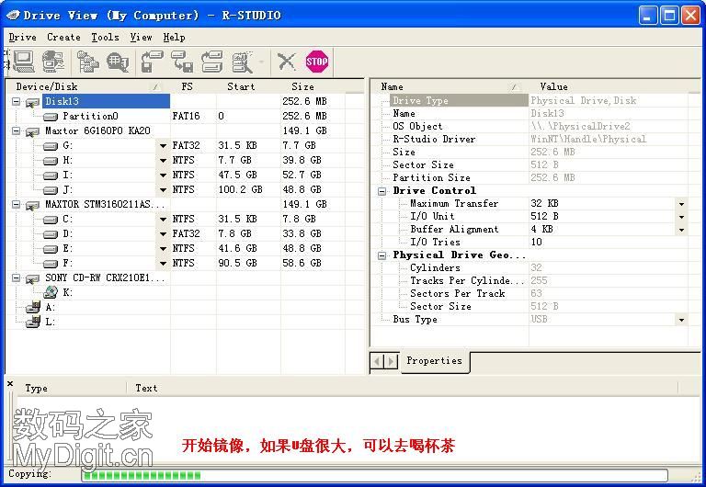The height and width of the screenshot is (487, 706).
Task: Click the local computer toolbar icon
Action: [24, 62]
